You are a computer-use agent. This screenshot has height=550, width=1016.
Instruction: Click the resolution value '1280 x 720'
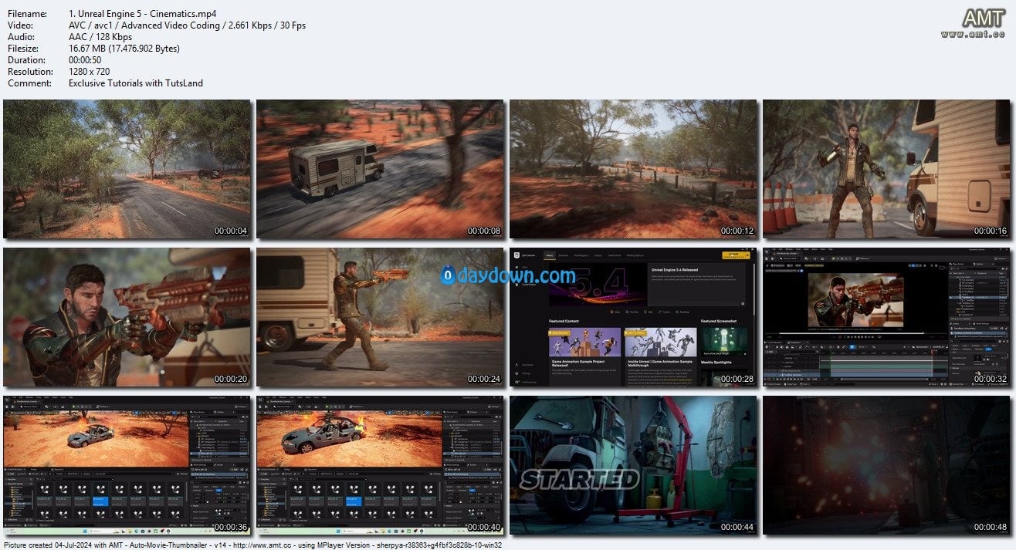[90, 72]
